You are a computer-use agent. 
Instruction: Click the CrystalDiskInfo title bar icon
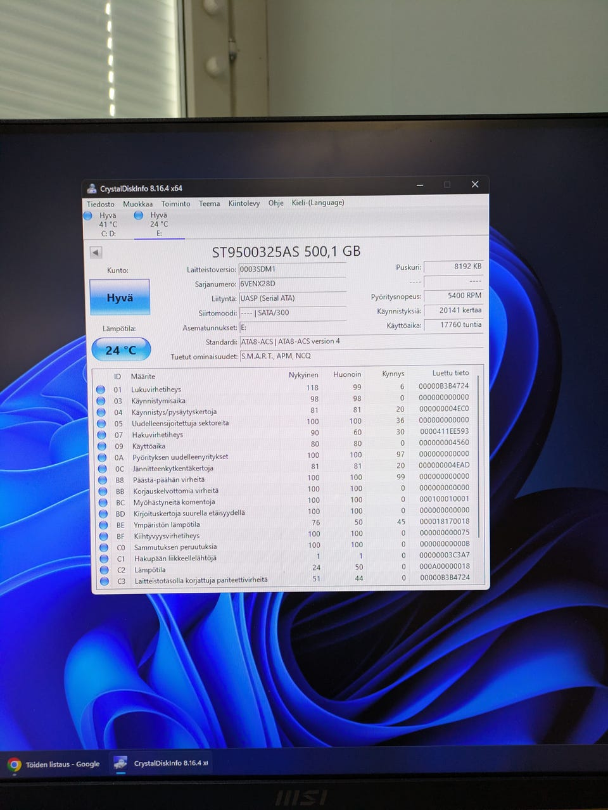click(92, 188)
